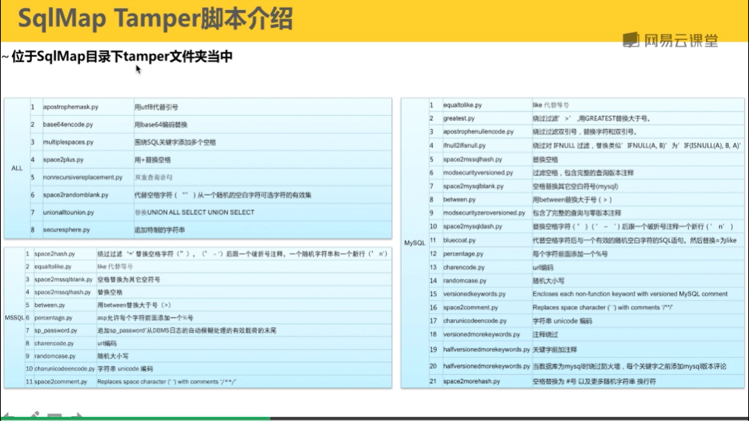Select greatest.py entry

pyautogui.click(x=459, y=118)
